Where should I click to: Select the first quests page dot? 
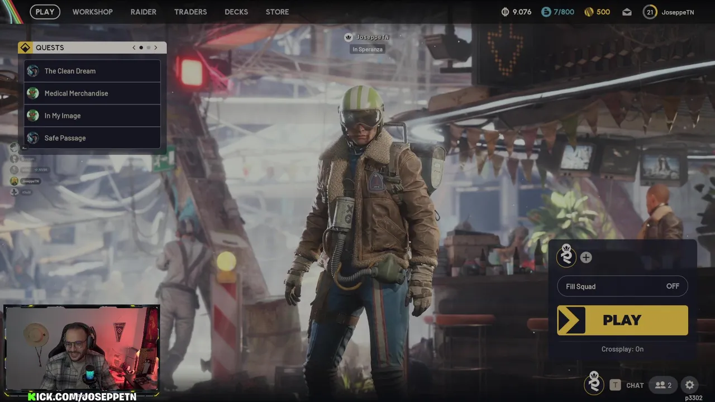(141, 47)
